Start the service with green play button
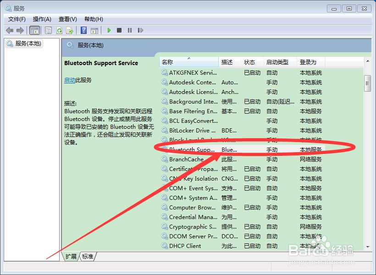 (x=109, y=30)
